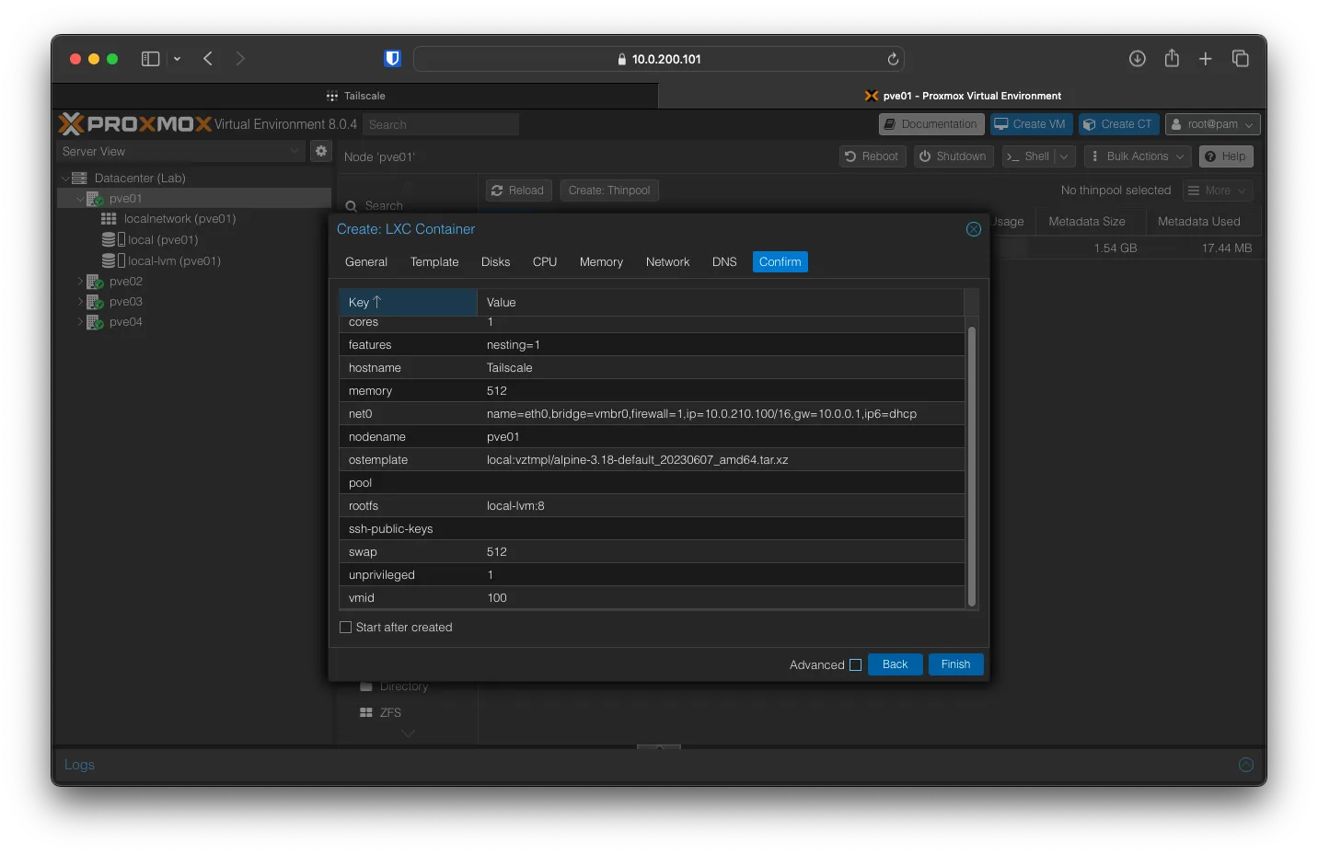
Task: Expand the pve02 node
Action: click(x=80, y=282)
